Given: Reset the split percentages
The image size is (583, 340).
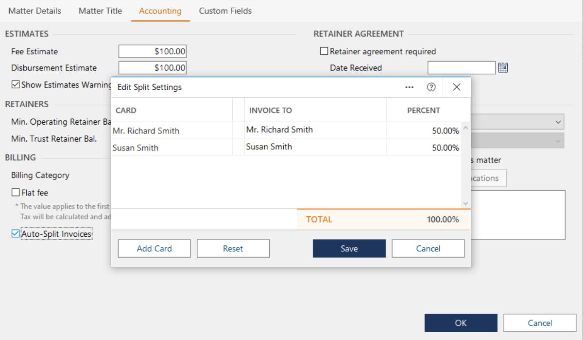Looking at the screenshot, I should pos(233,248).
